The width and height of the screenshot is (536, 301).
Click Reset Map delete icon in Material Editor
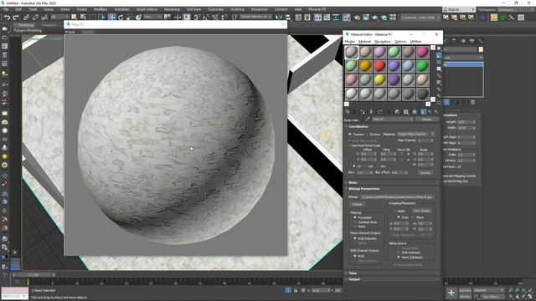[371, 111]
